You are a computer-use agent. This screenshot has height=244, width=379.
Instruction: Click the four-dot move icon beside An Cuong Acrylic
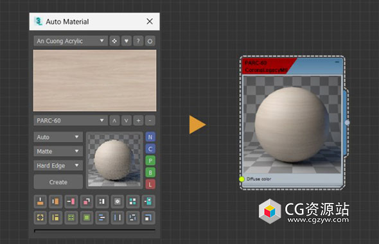click(x=114, y=41)
